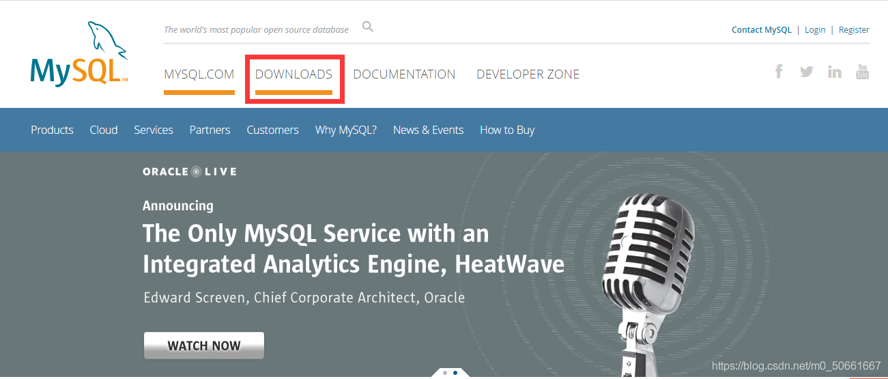Image resolution: width=888 pixels, height=379 pixels.
Task: Click the Register link
Action: (854, 30)
